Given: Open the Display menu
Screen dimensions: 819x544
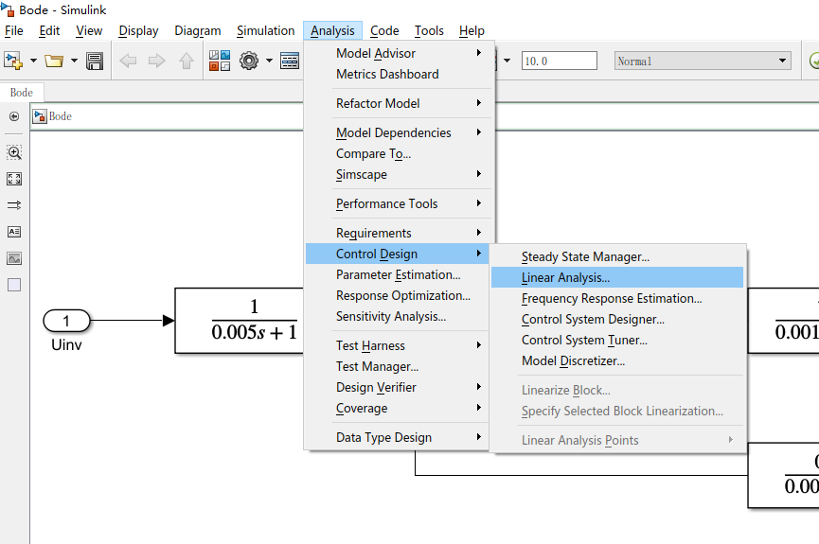Looking at the screenshot, I should tap(138, 31).
